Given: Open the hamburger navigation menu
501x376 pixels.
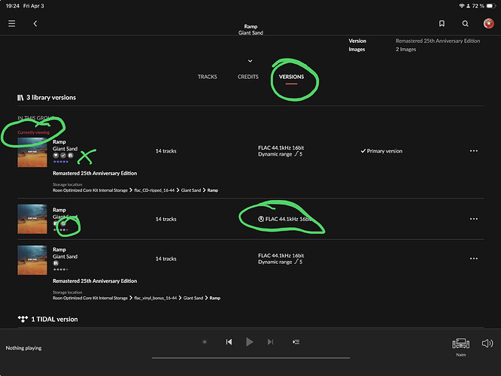Looking at the screenshot, I should point(12,23).
